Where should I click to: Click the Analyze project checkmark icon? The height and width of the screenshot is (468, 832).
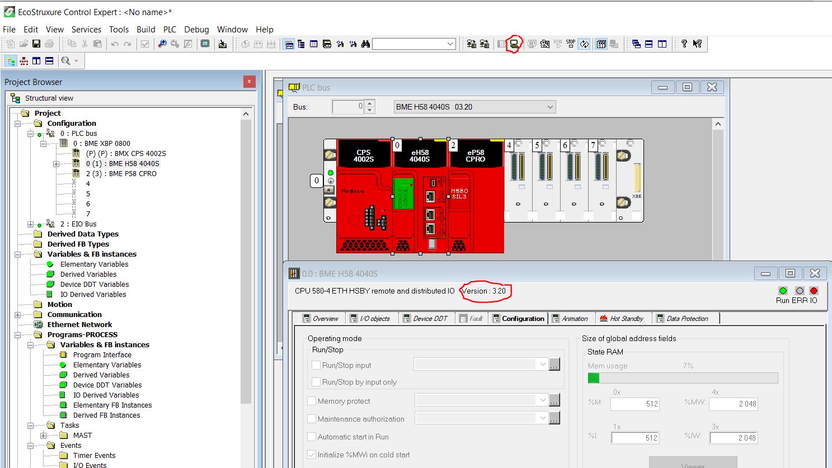[145, 44]
